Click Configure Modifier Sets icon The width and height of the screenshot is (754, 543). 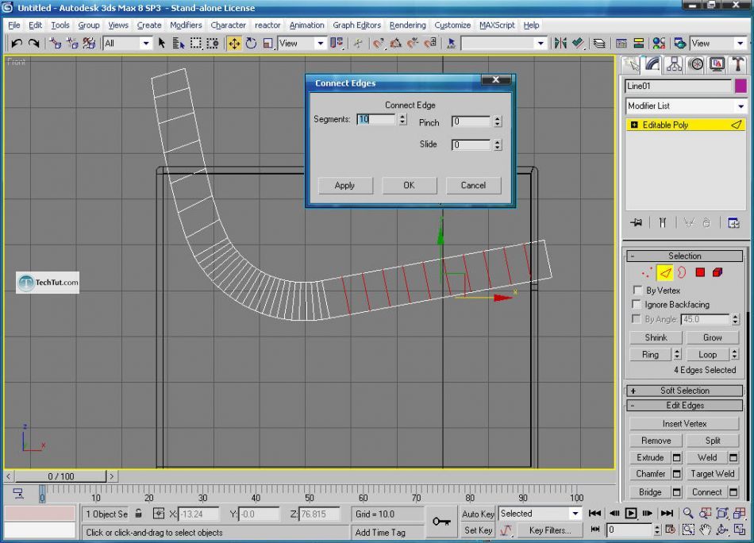pyautogui.click(x=733, y=223)
